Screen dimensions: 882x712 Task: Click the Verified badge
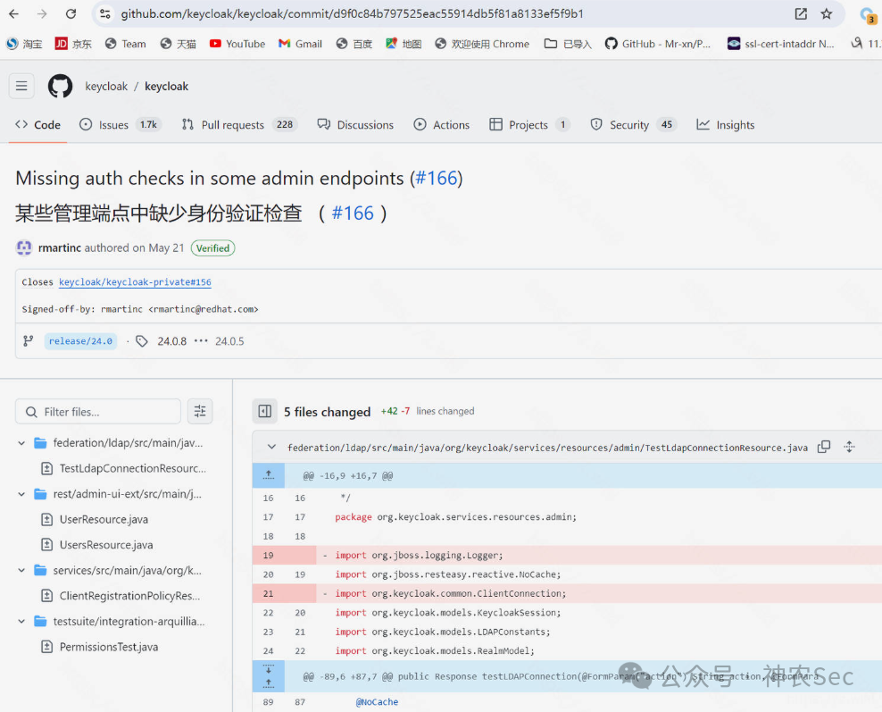212,247
